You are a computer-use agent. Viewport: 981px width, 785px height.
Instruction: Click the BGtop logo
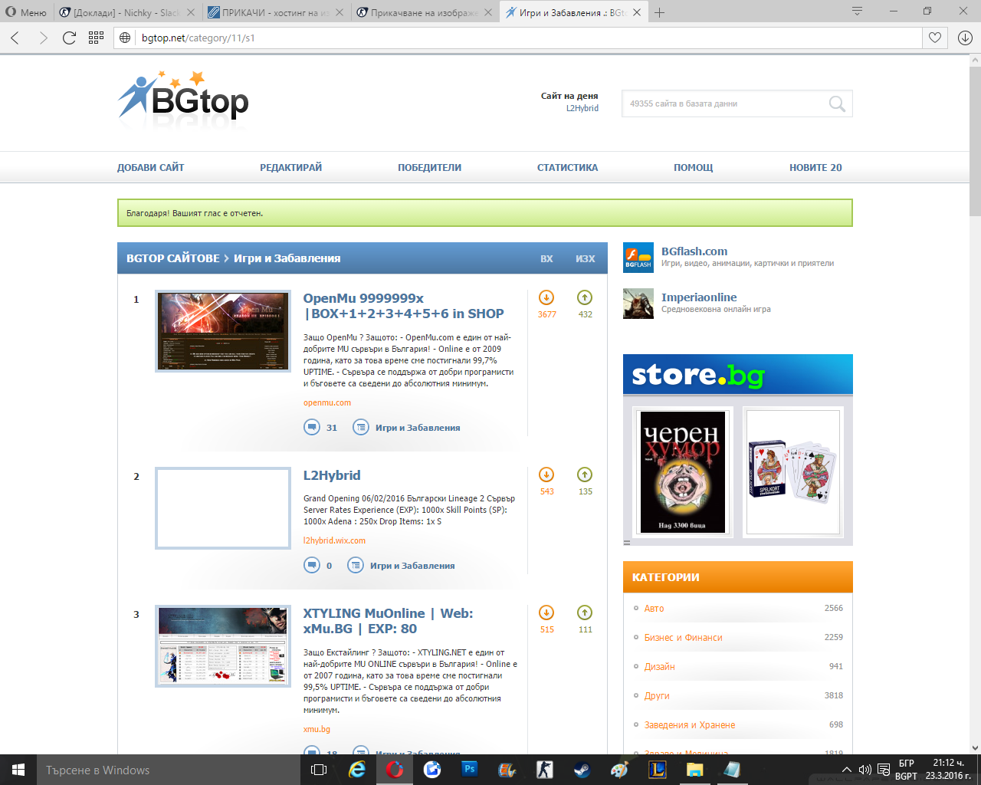[x=183, y=97]
